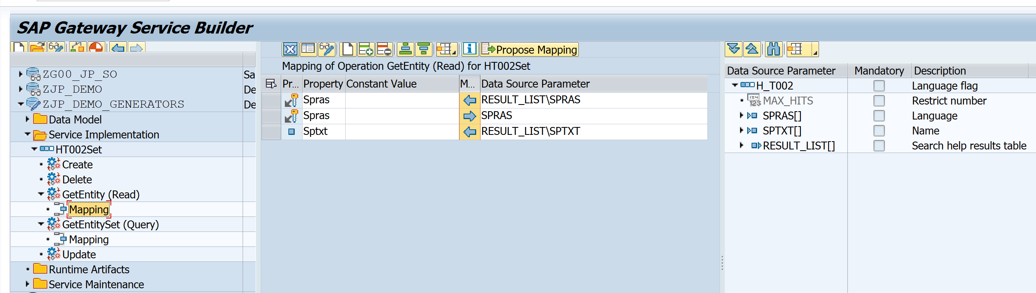This screenshot has height=293, width=1036.
Task: Collapse the GetEntity (Read) node
Action: [41, 194]
